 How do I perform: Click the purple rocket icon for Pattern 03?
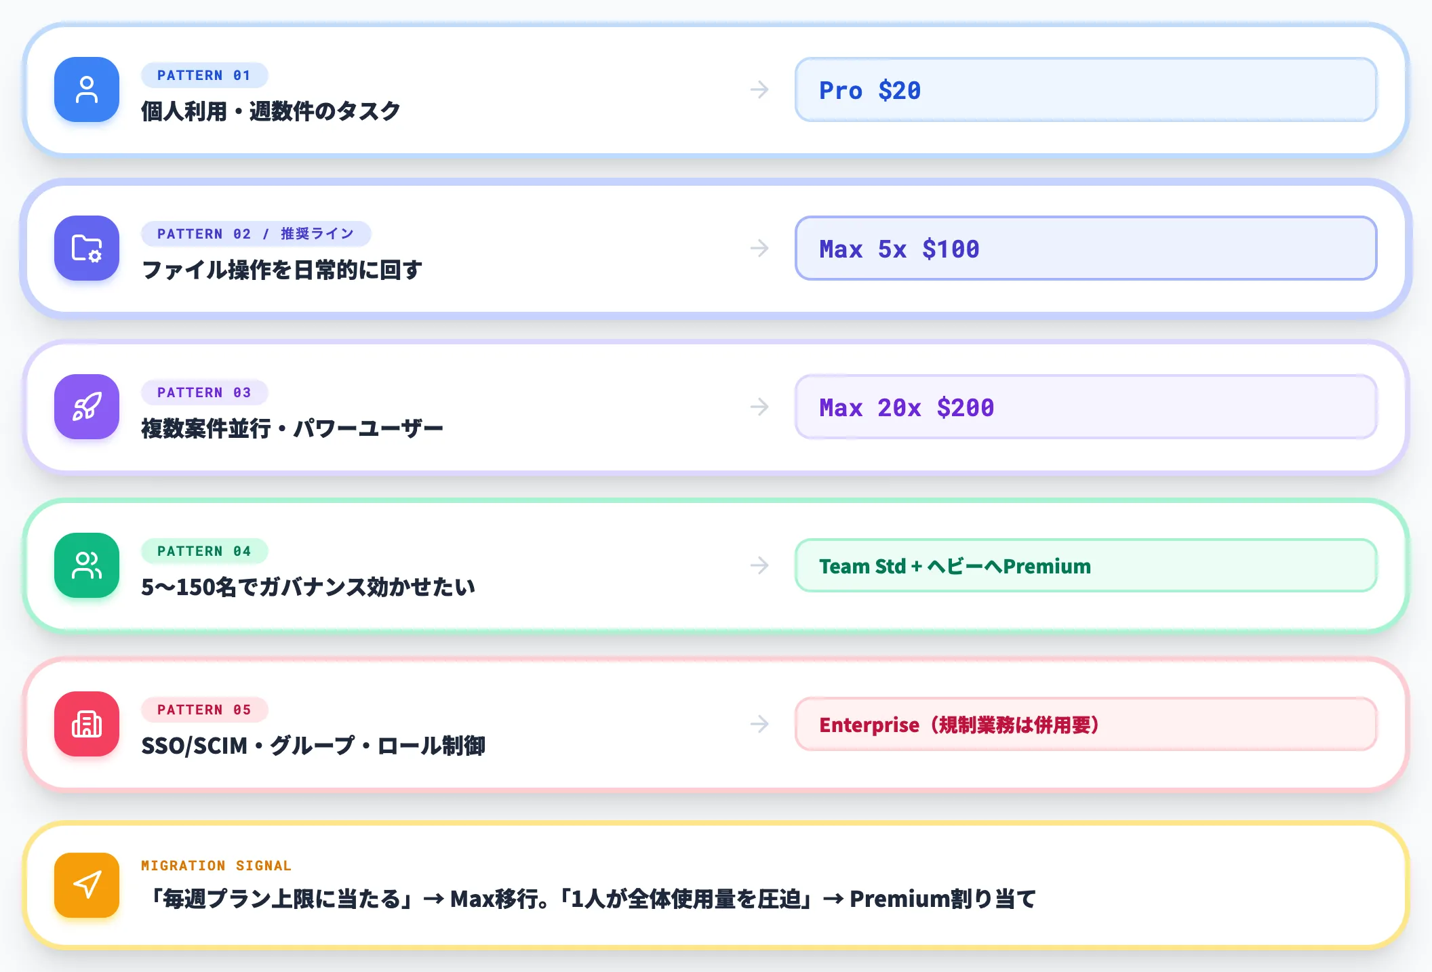(87, 407)
